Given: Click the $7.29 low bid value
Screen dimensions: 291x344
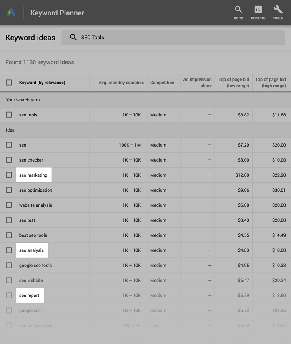Looking at the screenshot, I should 243,145.
